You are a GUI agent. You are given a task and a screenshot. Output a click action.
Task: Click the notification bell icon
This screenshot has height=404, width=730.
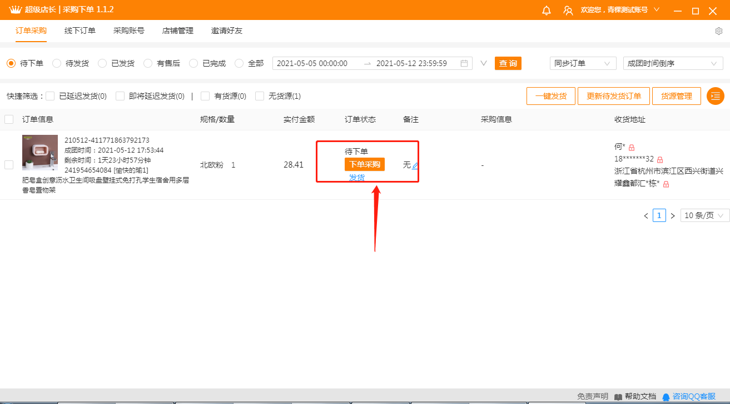pos(547,11)
